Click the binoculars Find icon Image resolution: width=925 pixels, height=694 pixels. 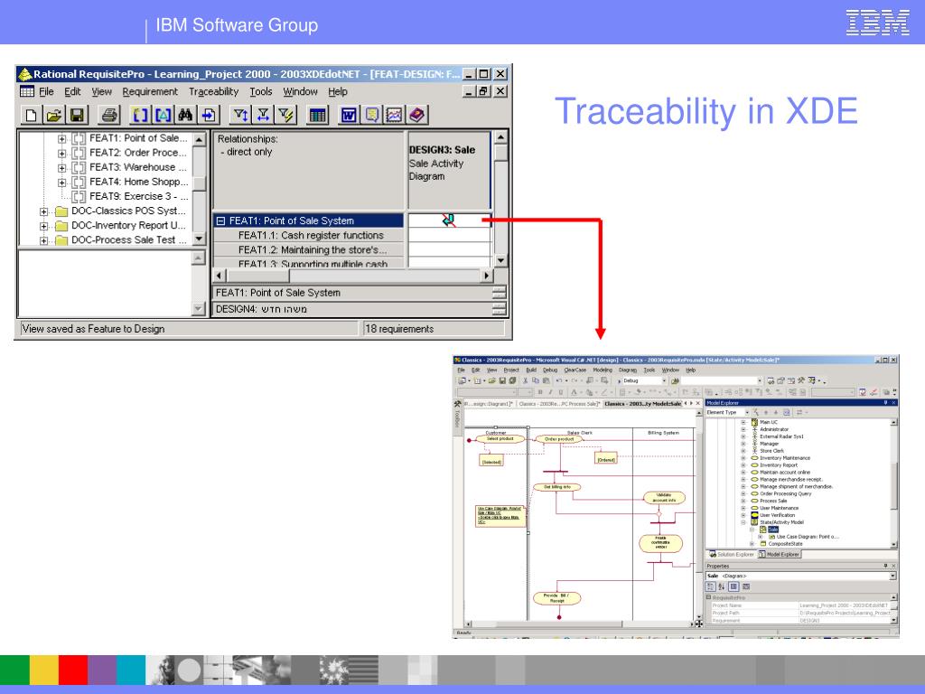(185, 115)
